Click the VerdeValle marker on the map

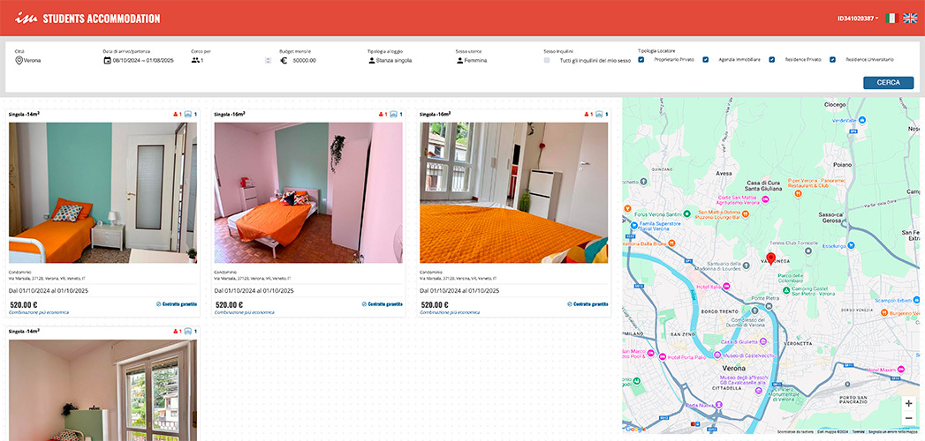[862, 120]
